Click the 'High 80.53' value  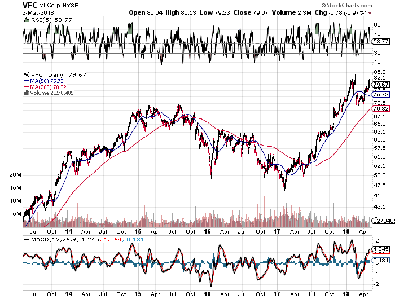pos(181,12)
